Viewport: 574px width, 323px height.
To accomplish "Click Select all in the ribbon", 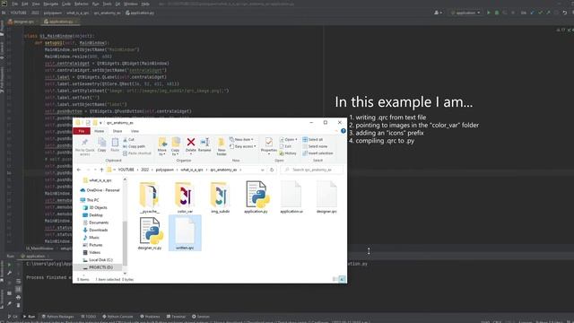I will point(313,140).
